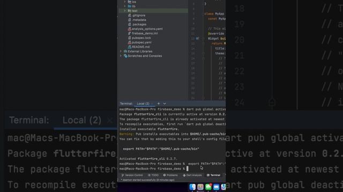This screenshot has height=192, width=343.
Task: Open the .metadata file
Action: pos(139,20)
